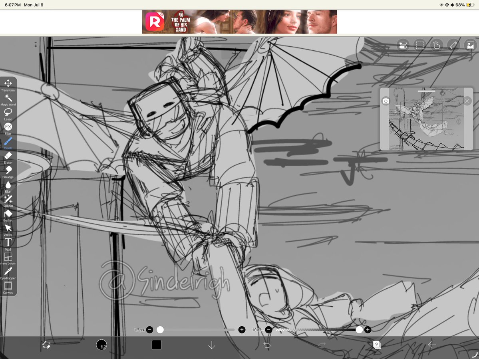Select the Lasso tool
This screenshot has height=359, width=479.
click(x=8, y=114)
